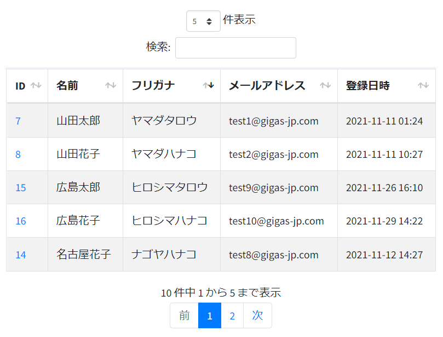Viewport: 443px width, 337px height.
Task: Open record ID 14 link
Action: [21, 255]
